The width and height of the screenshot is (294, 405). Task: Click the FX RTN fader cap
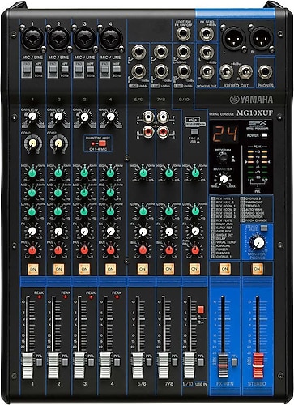pyautogui.click(x=223, y=365)
